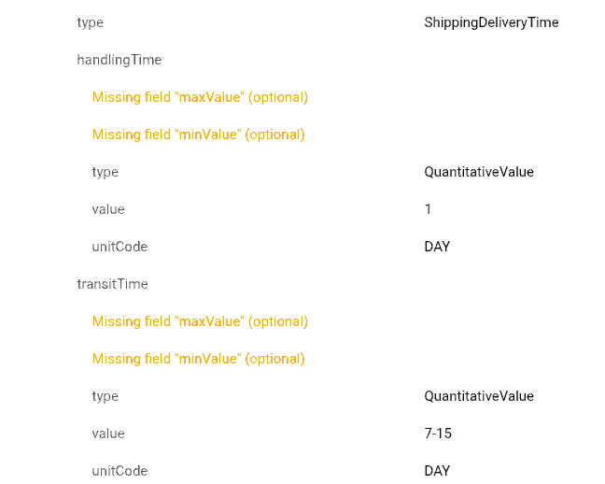The image size is (605, 484).
Task: Click the unitCode label under handlingTime
Action: coord(120,247)
